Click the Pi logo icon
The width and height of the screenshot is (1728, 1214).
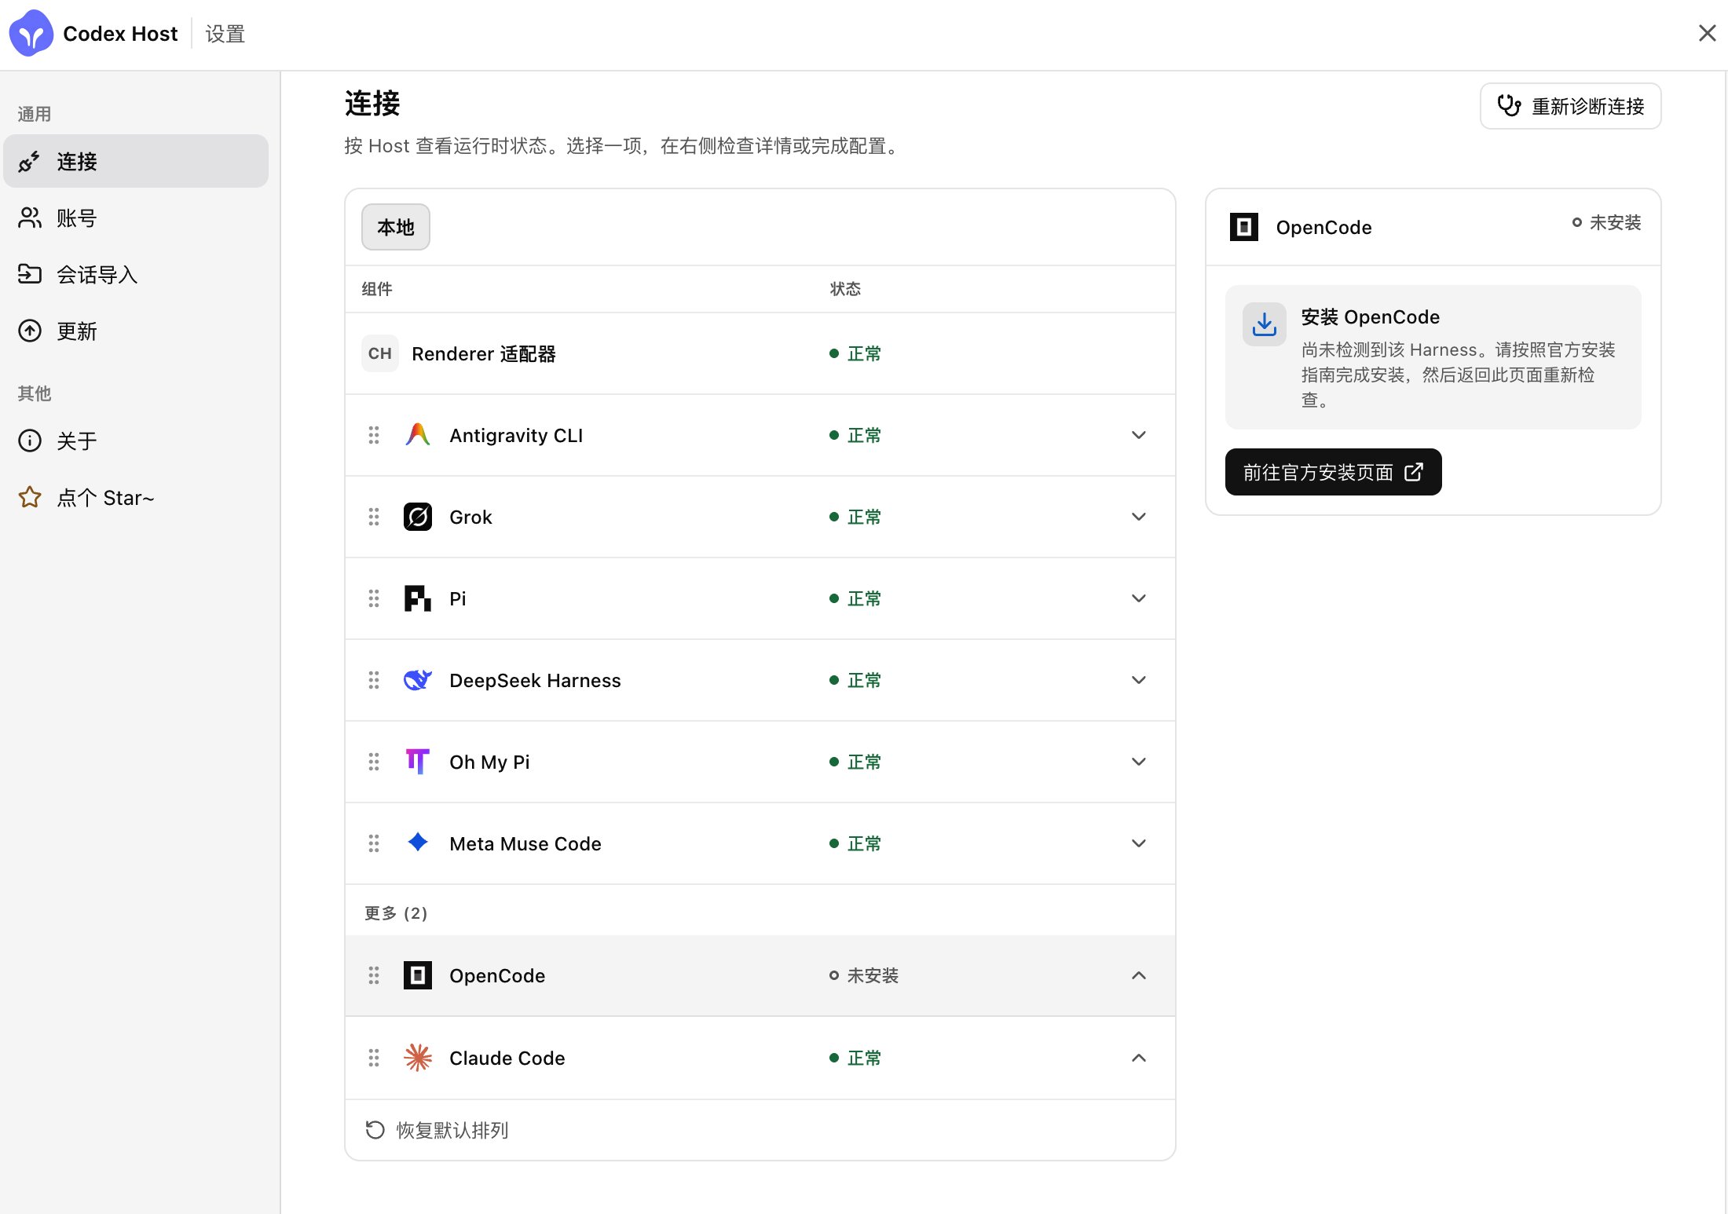pyautogui.click(x=418, y=598)
